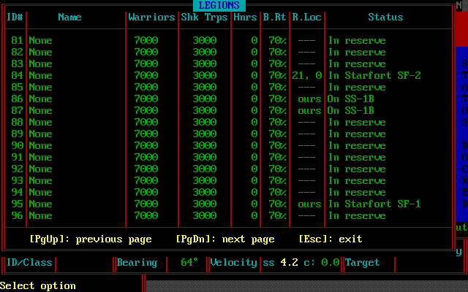Screen dimensions: 468x292
Task: Click the Hnrs column header
Action: pos(245,17)
